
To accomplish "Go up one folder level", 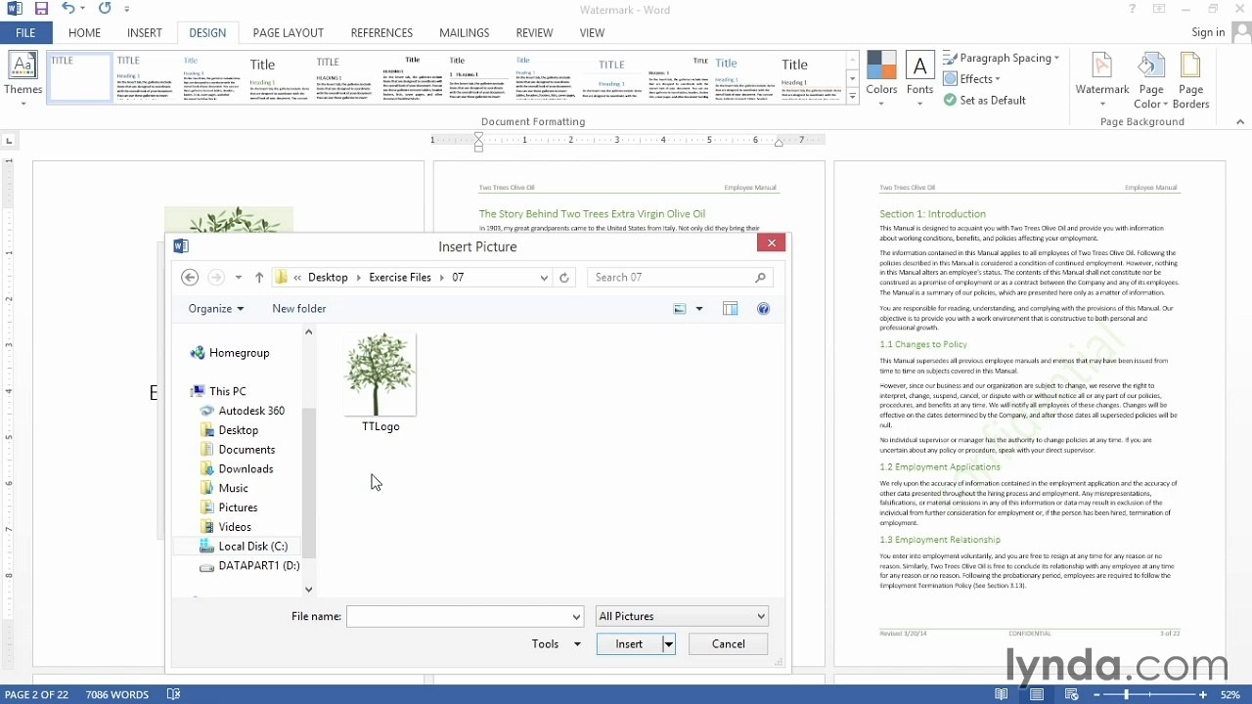I will pyautogui.click(x=259, y=278).
